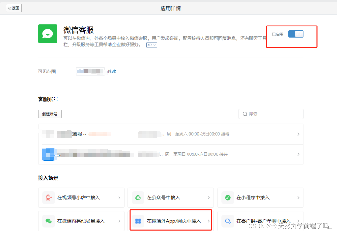Click the blurred visible range value box

90,71
